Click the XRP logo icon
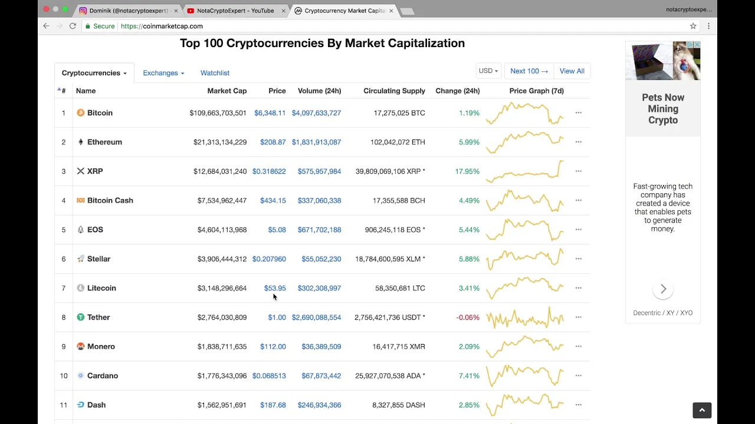This screenshot has width=755, height=424. click(x=81, y=171)
